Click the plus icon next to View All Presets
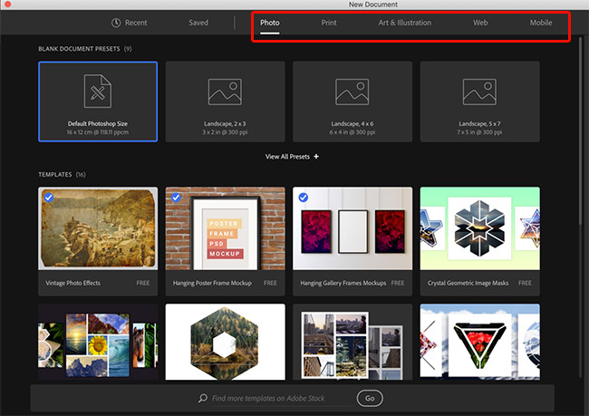Screen dimensions: 589x416 point(316,157)
